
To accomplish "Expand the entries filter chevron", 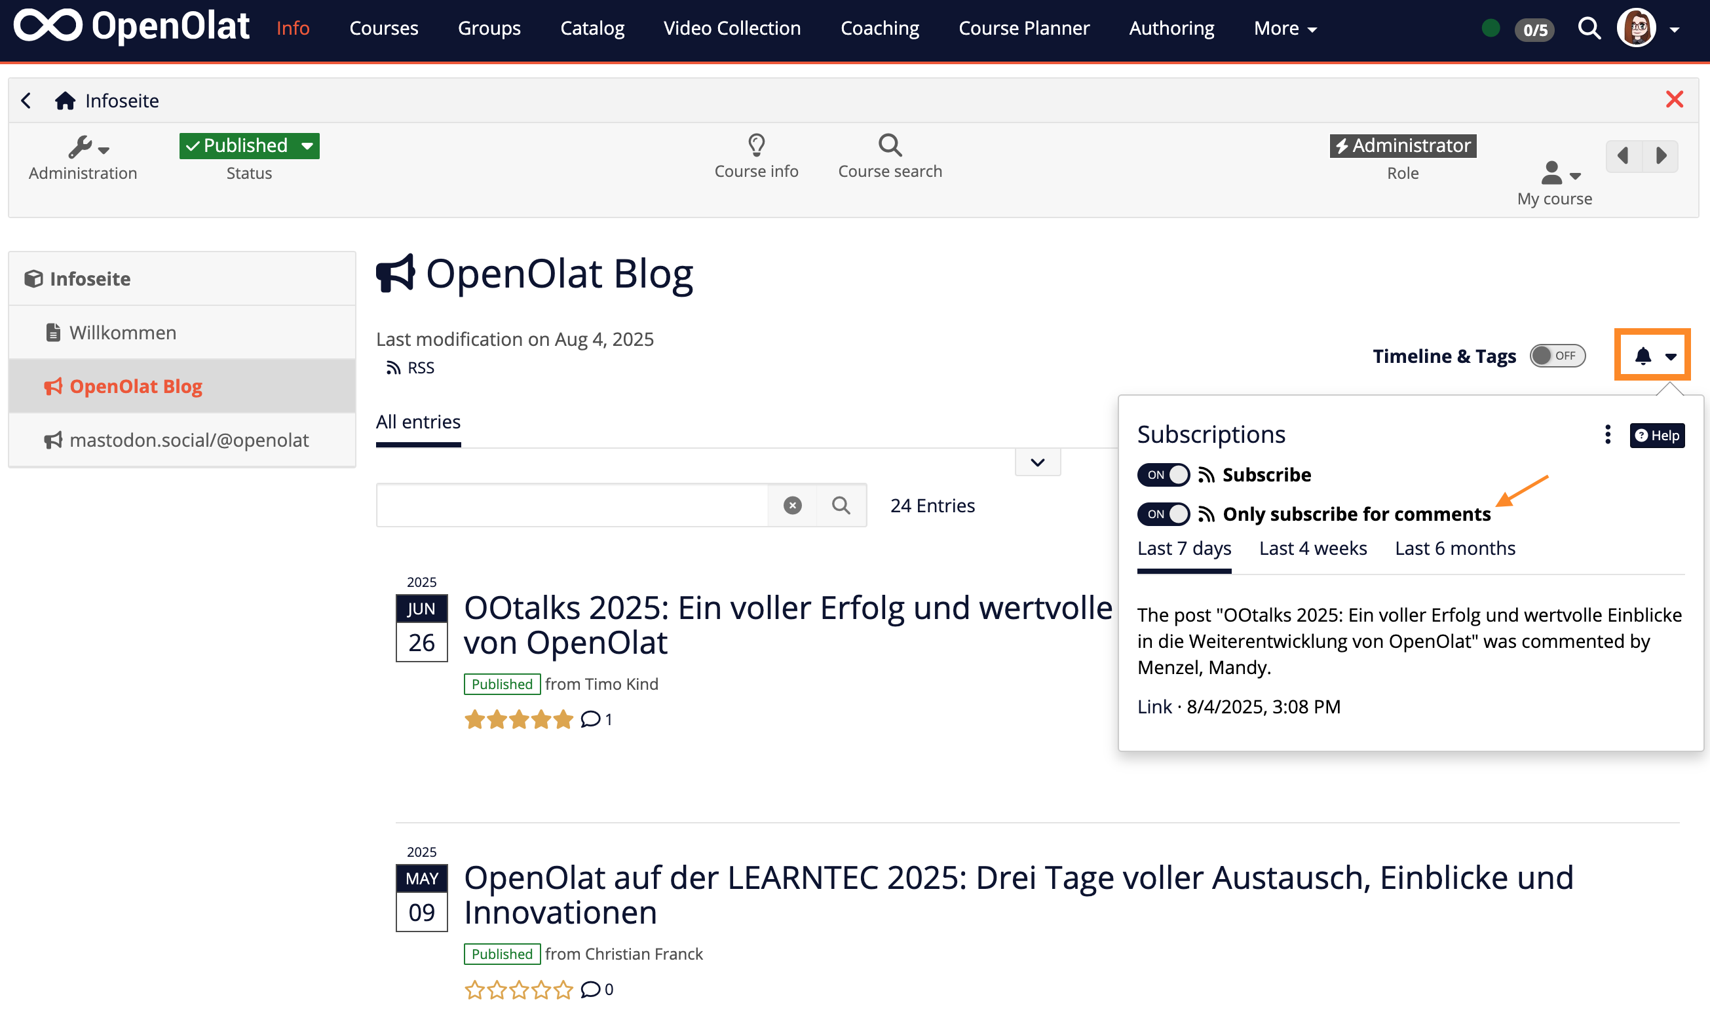I will tap(1037, 461).
